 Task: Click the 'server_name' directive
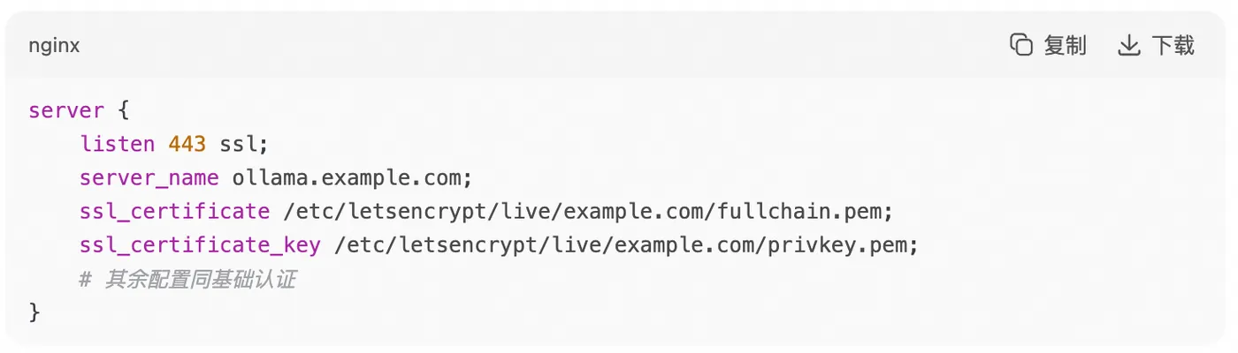(x=149, y=178)
